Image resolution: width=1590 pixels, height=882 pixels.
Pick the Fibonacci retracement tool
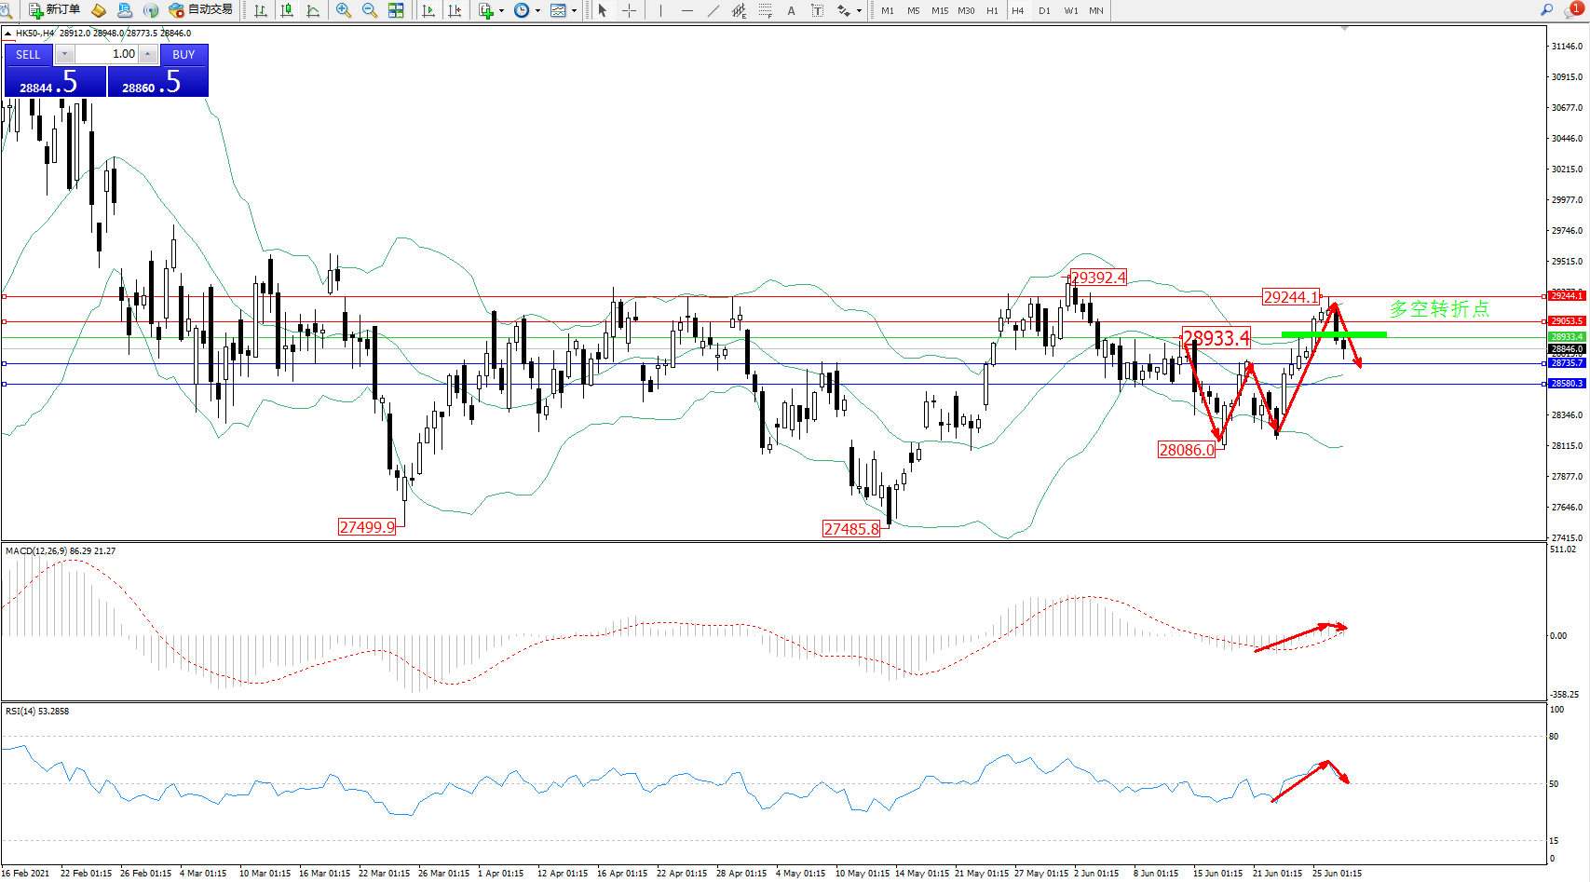[765, 10]
